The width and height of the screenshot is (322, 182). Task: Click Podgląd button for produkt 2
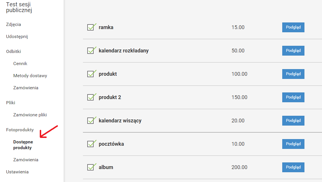tap(293, 97)
